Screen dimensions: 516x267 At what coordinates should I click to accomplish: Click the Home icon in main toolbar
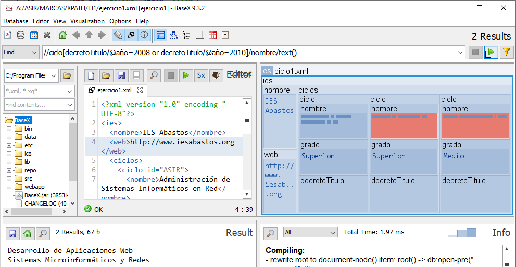click(x=62, y=35)
